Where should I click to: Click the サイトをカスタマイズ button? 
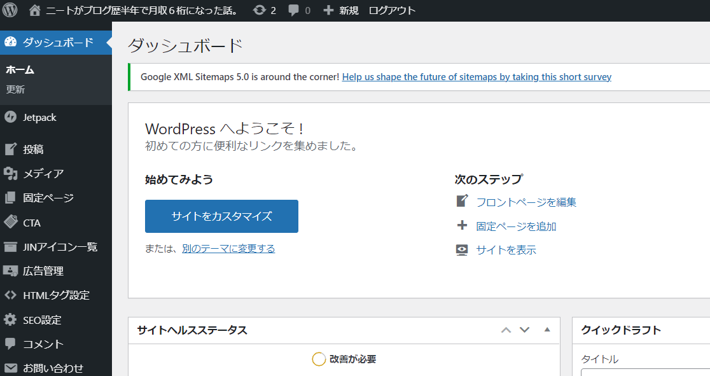tap(221, 216)
